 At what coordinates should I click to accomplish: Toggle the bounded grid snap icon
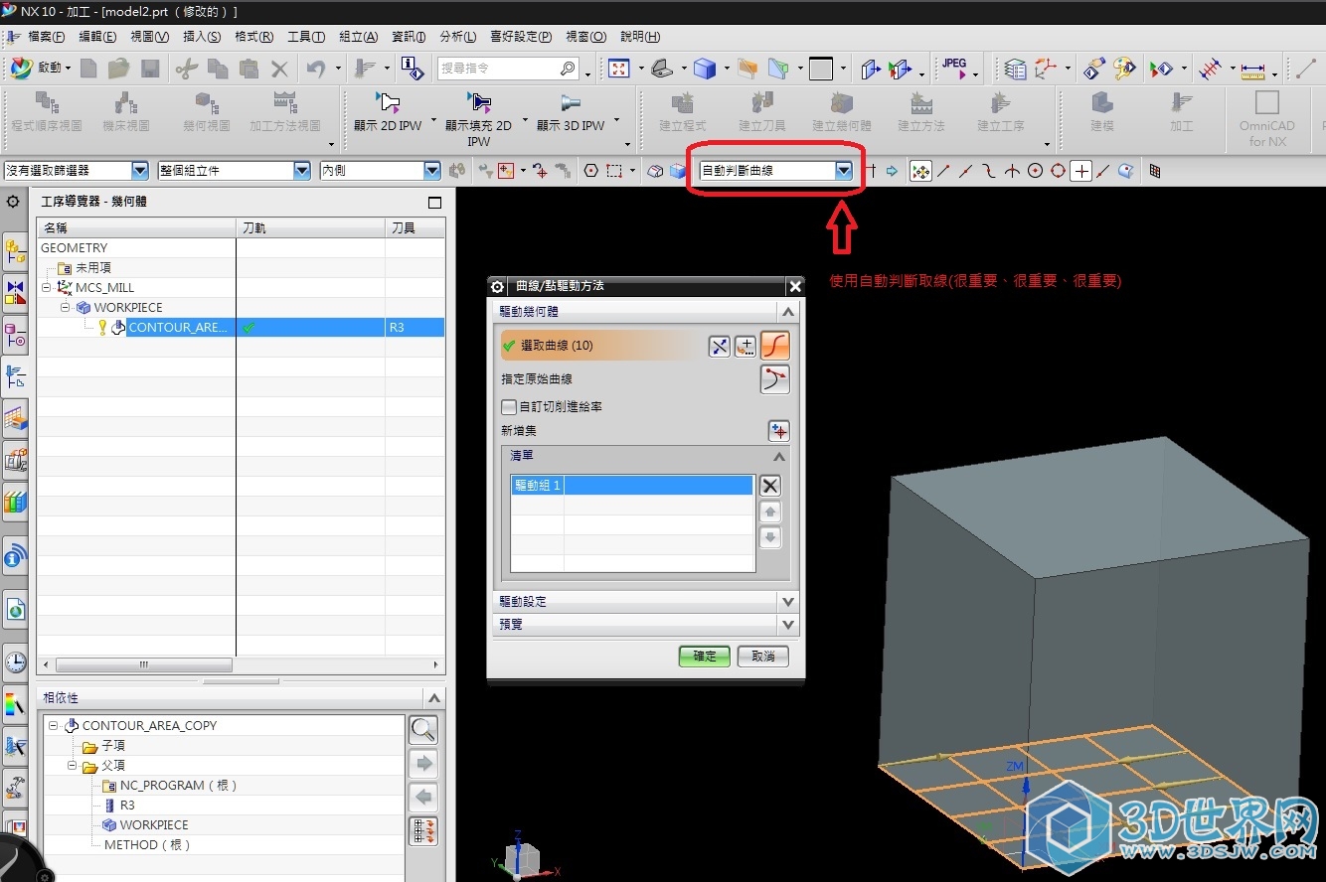1155,171
